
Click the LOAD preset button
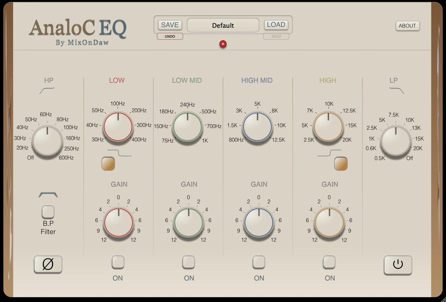click(276, 25)
